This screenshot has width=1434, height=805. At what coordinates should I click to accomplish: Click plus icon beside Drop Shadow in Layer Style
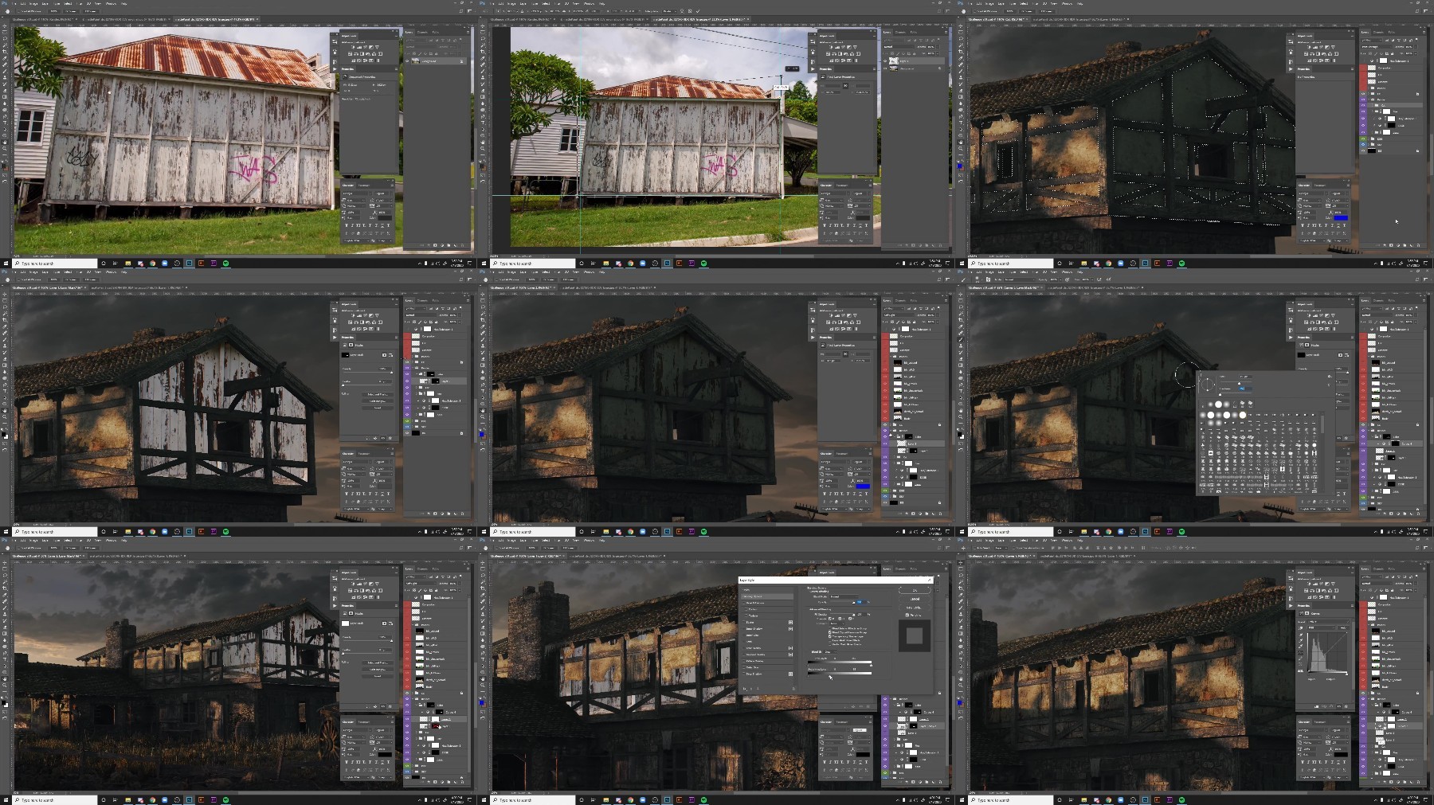790,674
